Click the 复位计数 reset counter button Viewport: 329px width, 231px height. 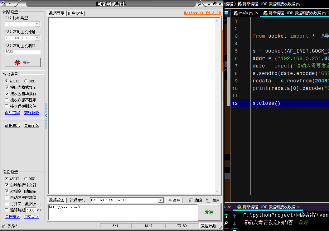[x=208, y=226]
